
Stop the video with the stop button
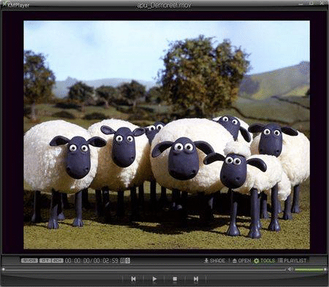pyautogui.click(x=175, y=279)
